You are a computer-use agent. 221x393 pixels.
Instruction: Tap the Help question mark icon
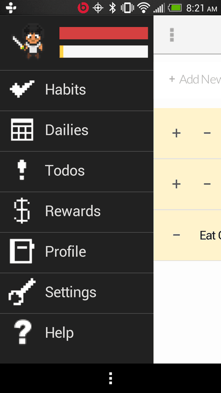[23, 332]
